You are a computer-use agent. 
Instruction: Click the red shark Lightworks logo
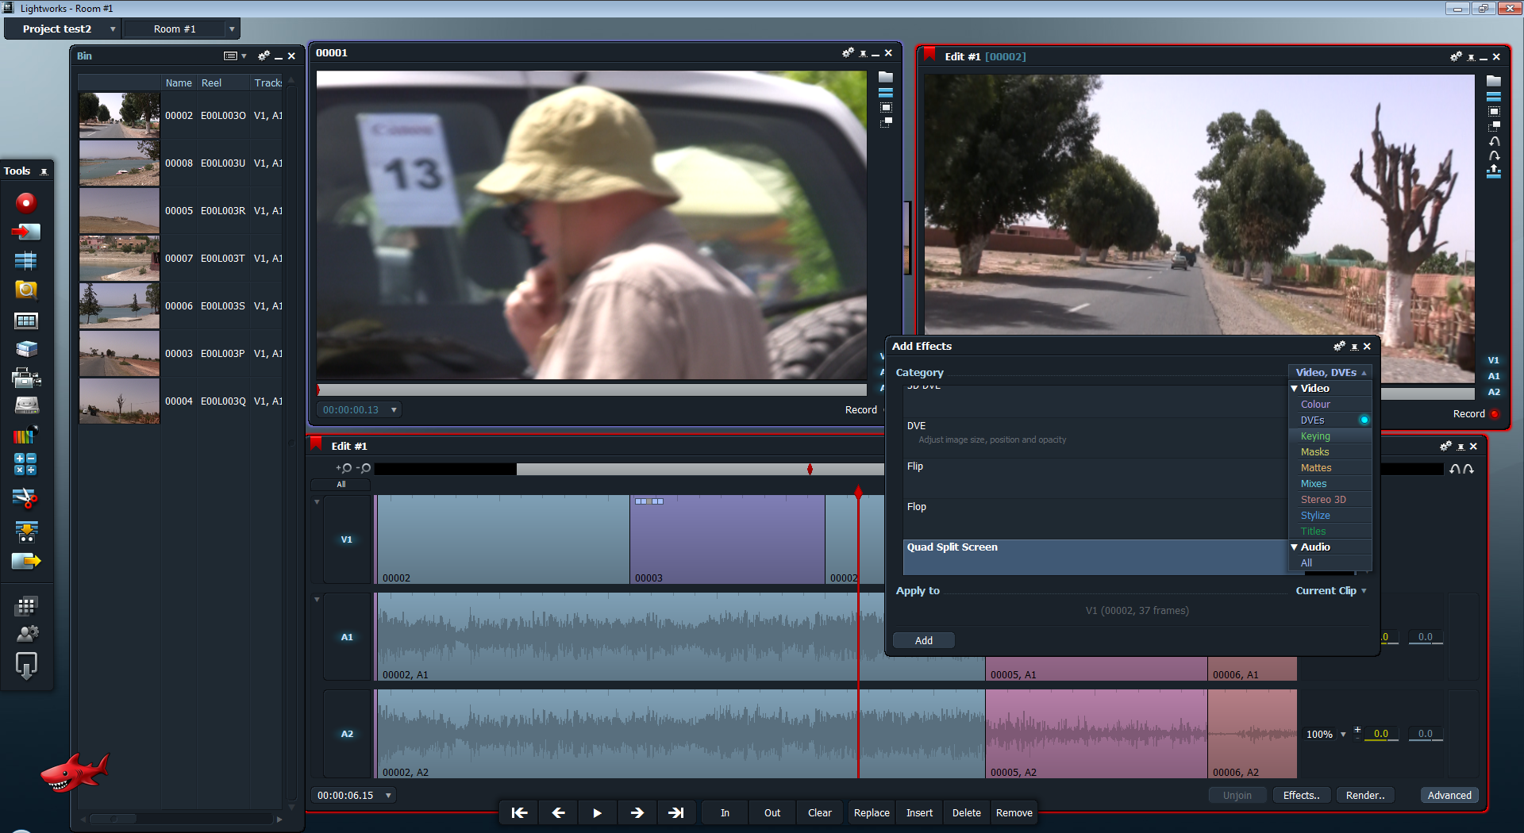[74, 773]
